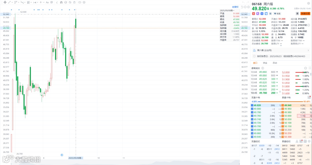Click bid level 1 price 49.820
The height and width of the screenshot is (165, 312).
(x=257, y=105)
